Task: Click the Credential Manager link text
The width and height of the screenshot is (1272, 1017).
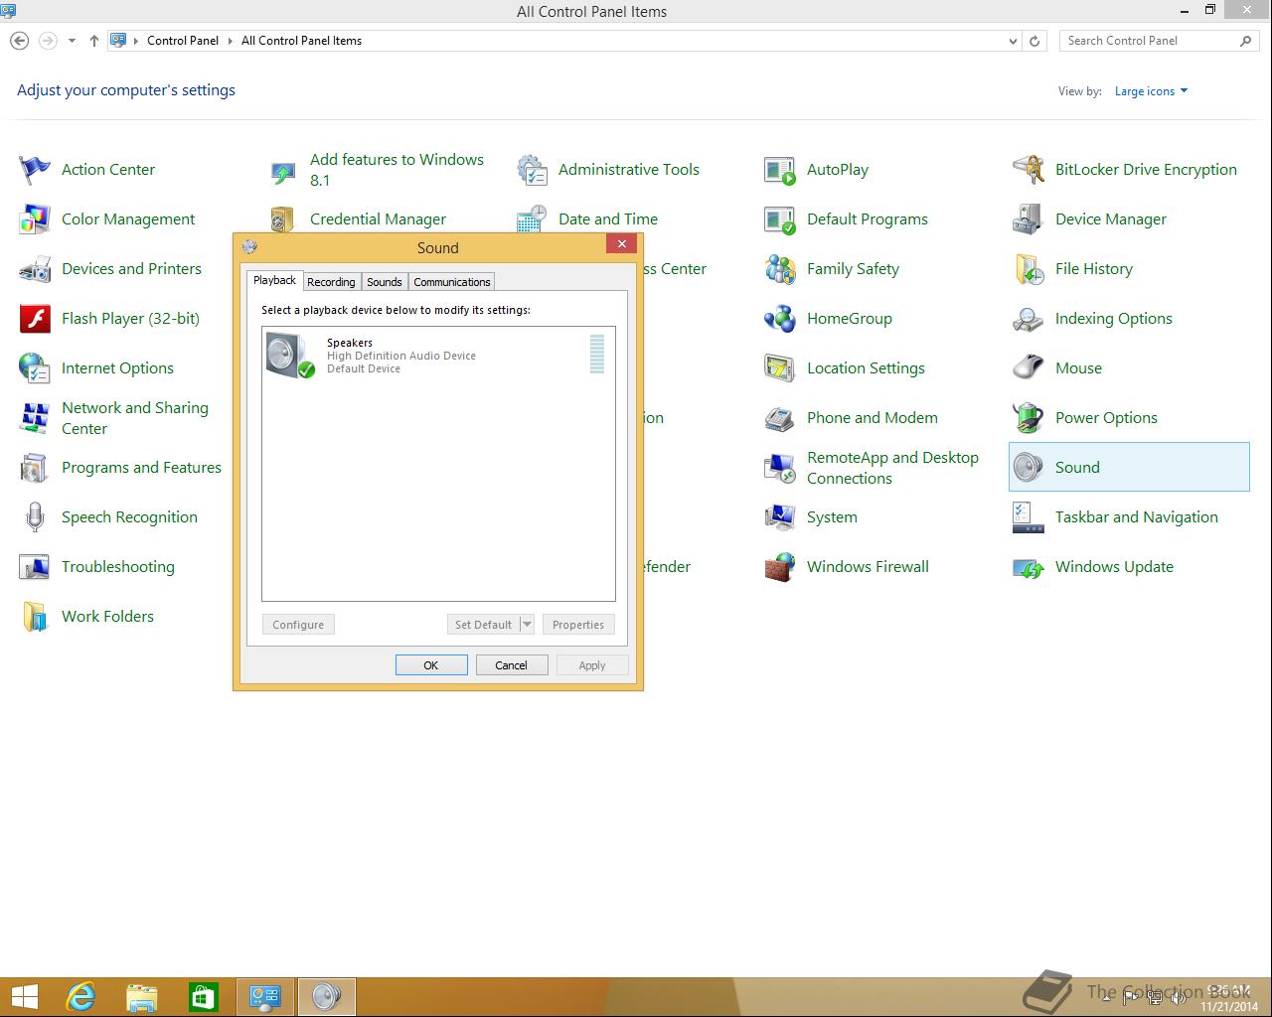Action: (378, 219)
